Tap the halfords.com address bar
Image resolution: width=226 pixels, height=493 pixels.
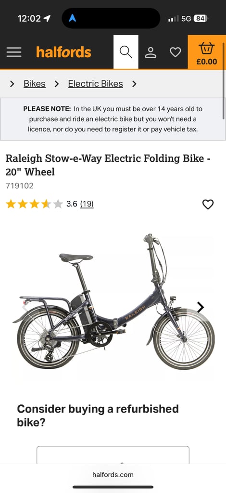click(x=113, y=475)
